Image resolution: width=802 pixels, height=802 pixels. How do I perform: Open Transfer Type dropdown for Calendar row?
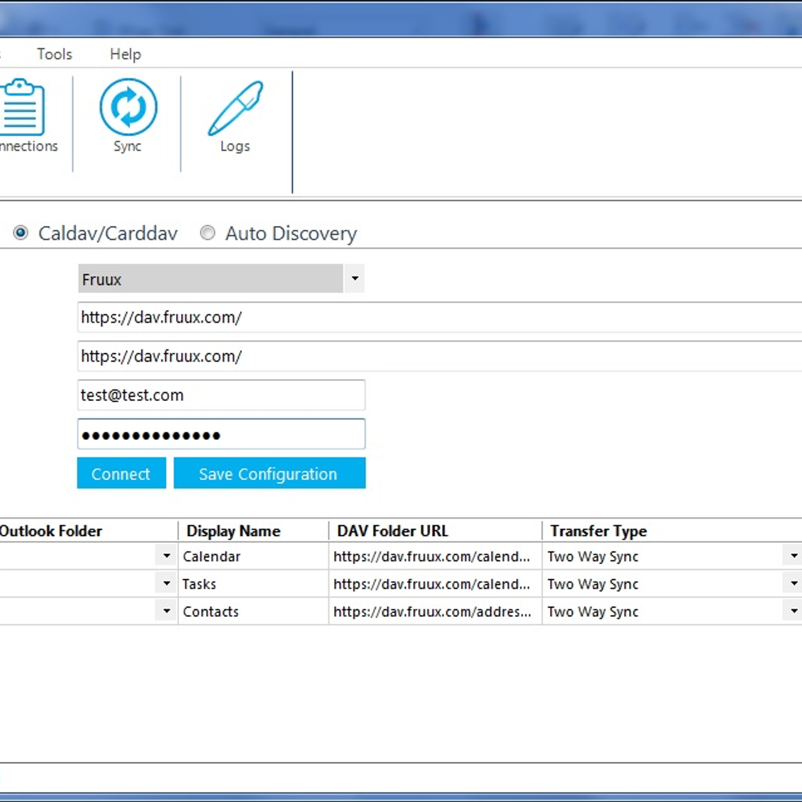[793, 556]
